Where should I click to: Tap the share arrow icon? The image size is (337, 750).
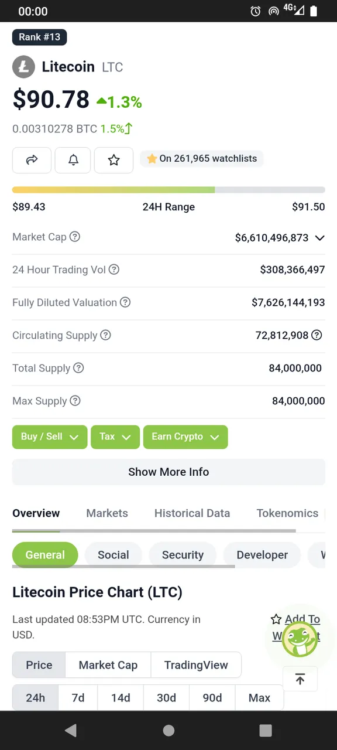tap(32, 160)
